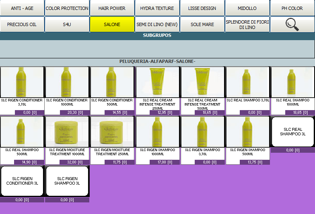
Task: Choose the LISSE DESIGN category
Action: (202, 8)
